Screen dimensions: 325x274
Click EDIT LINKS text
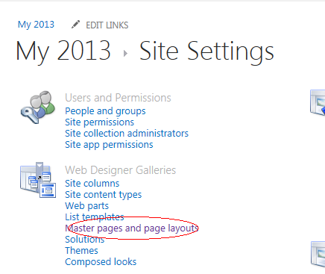click(107, 25)
